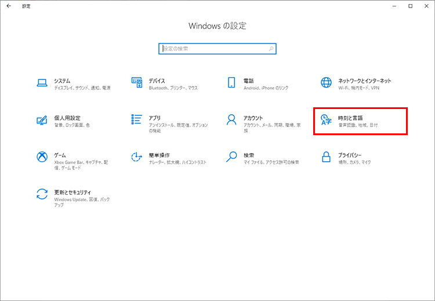Click the 電話 phone icon

pyautogui.click(x=231, y=83)
